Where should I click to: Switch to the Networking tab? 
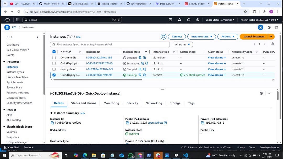coord(154,103)
